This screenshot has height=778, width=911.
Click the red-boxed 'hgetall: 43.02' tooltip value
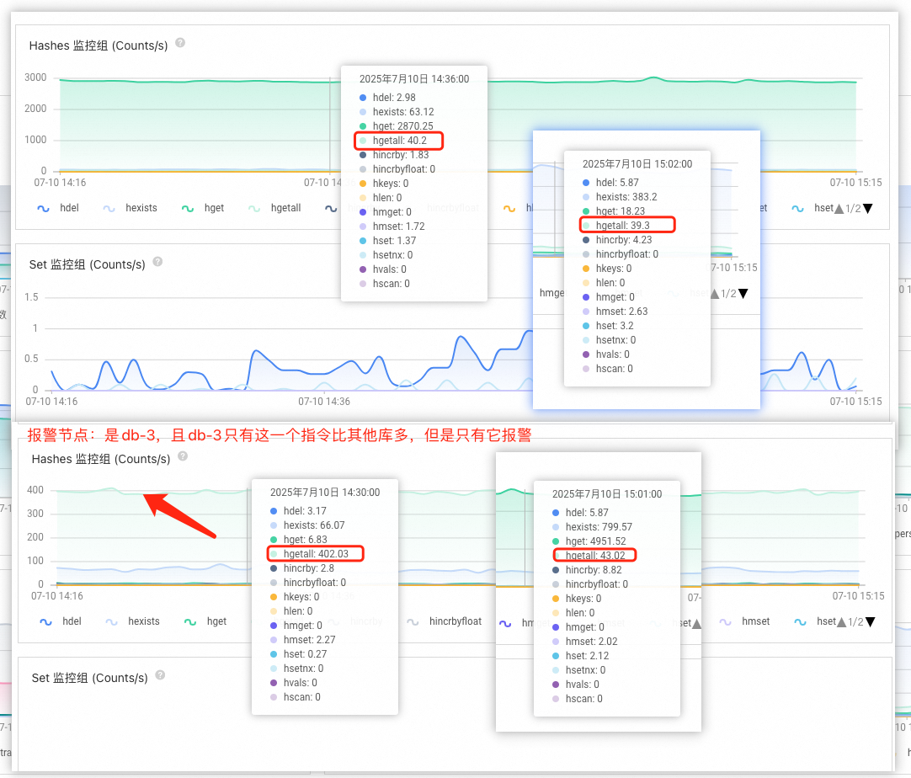point(595,556)
